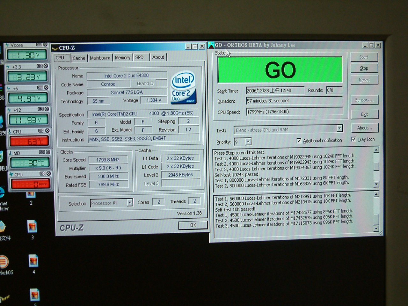Click the Bus Speed value 200.0 MHz
Viewport: 408px width, 306px height.
(108, 176)
